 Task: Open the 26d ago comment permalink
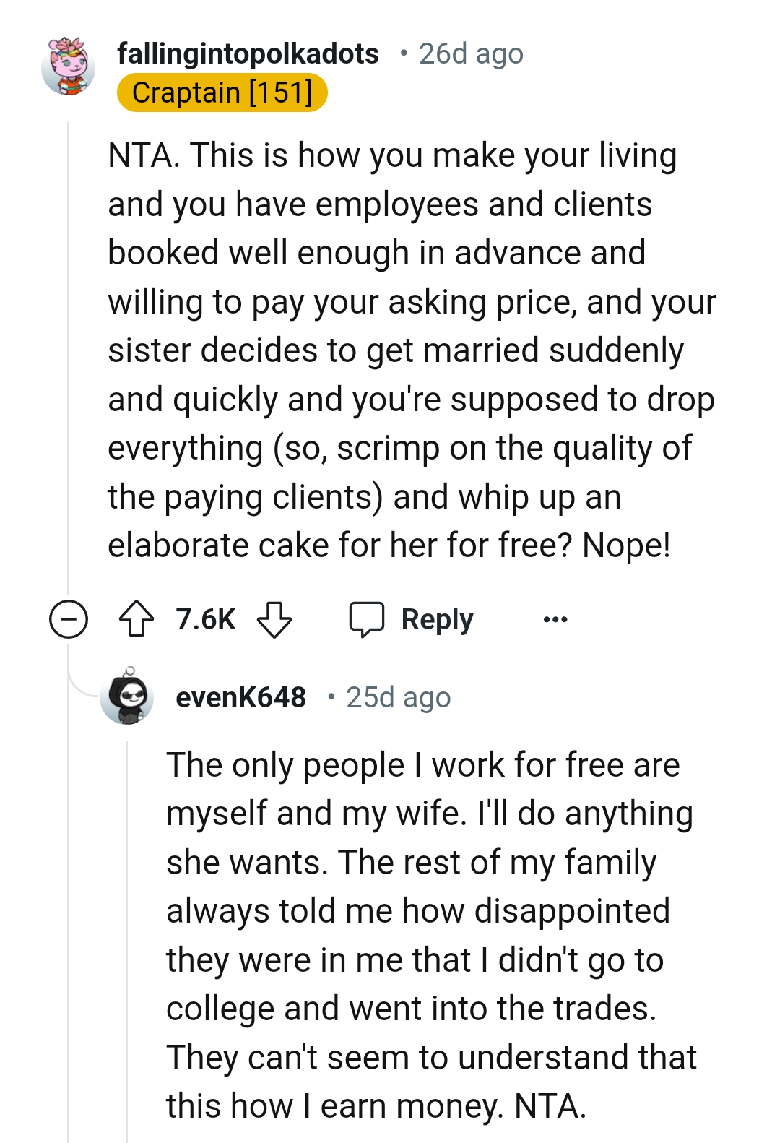coord(470,52)
